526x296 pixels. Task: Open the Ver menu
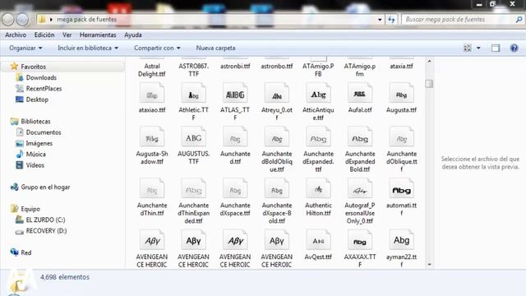pyautogui.click(x=67, y=35)
